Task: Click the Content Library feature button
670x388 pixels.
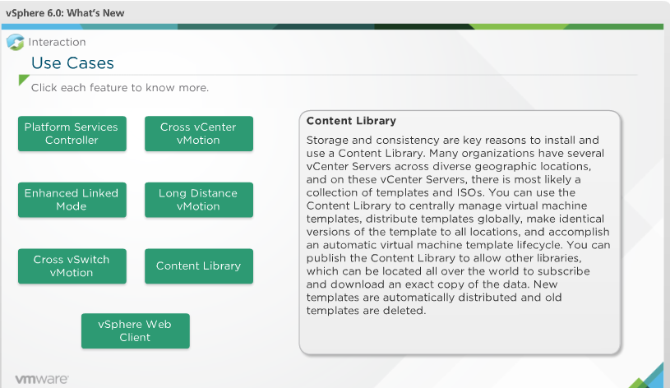Action: (199, 266)
